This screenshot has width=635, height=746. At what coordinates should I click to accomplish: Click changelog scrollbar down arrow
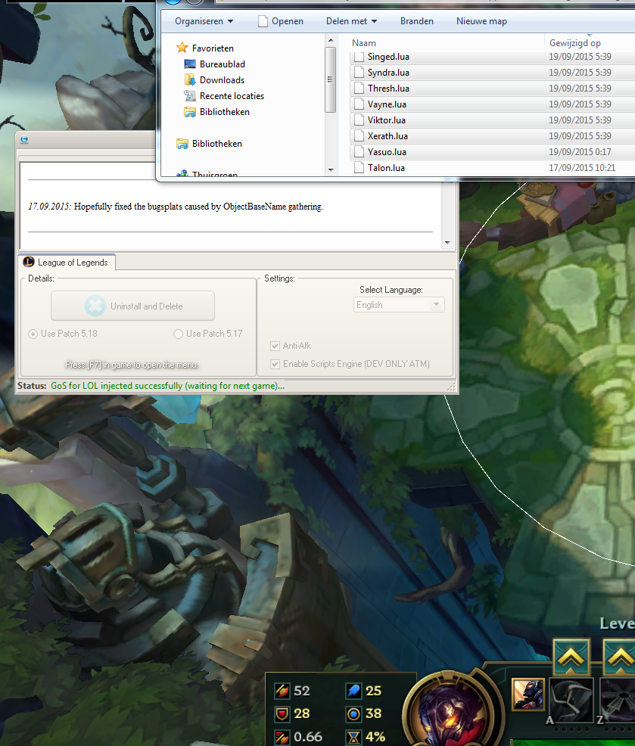(x=447, y=243)
